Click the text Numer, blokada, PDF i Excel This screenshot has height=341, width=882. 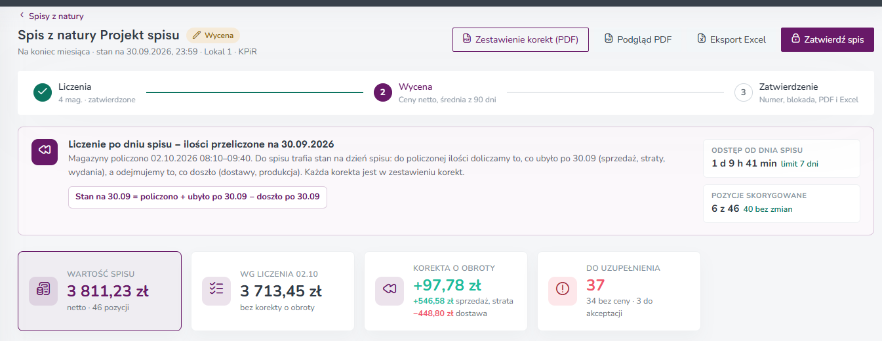809,100
